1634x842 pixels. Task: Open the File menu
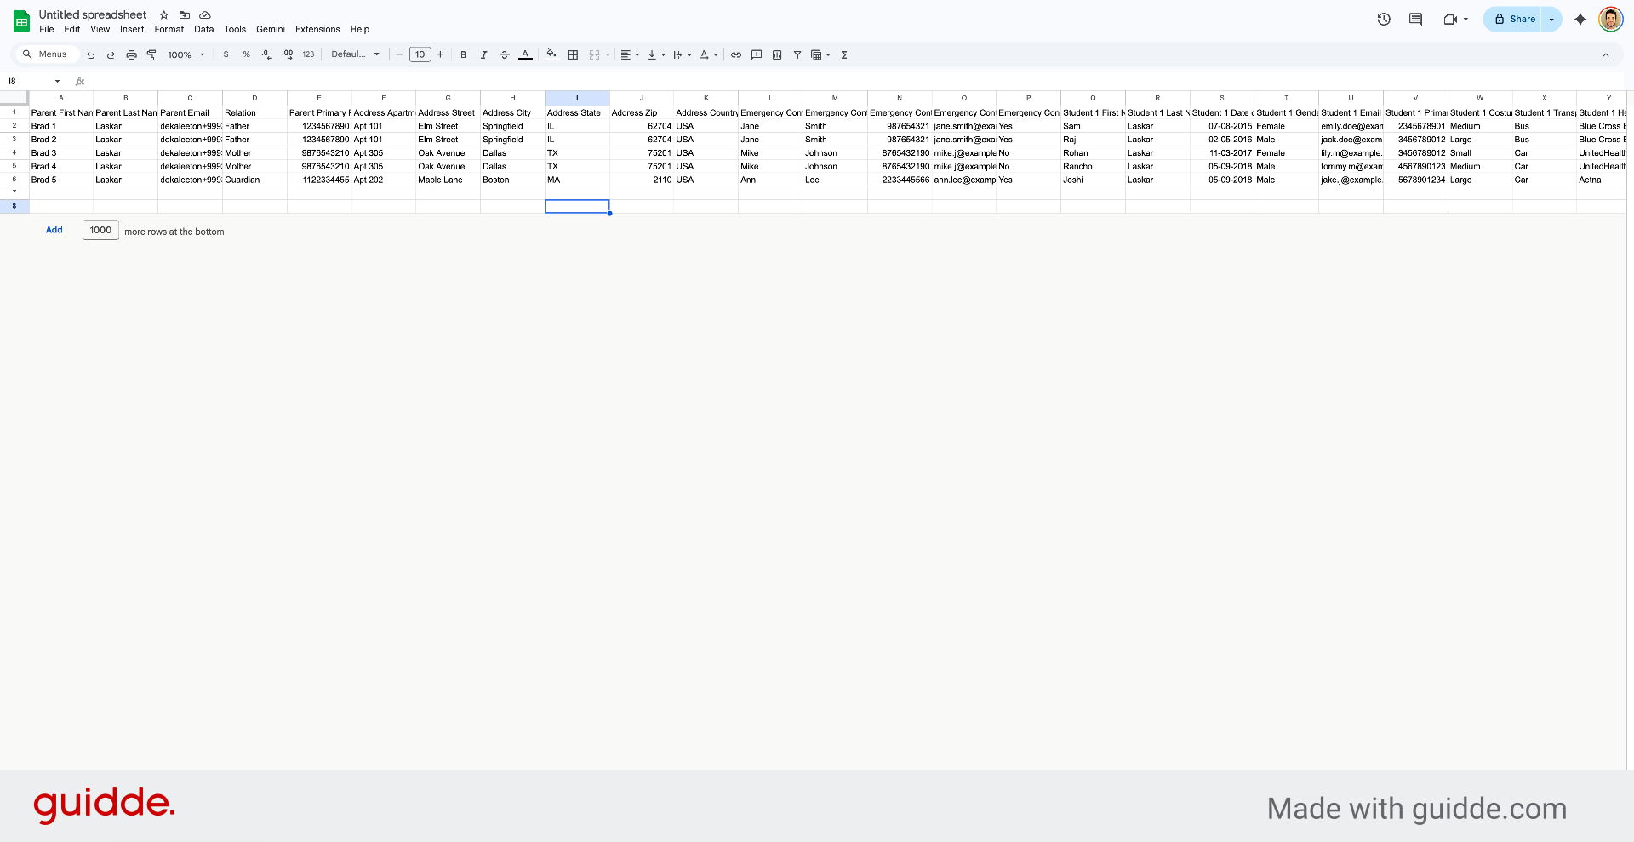tap(47, 29)
